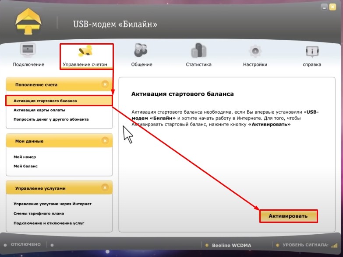Click the Пополнение счета header text
Viewport: 343px width, 257px height.
tap(36, 85)
